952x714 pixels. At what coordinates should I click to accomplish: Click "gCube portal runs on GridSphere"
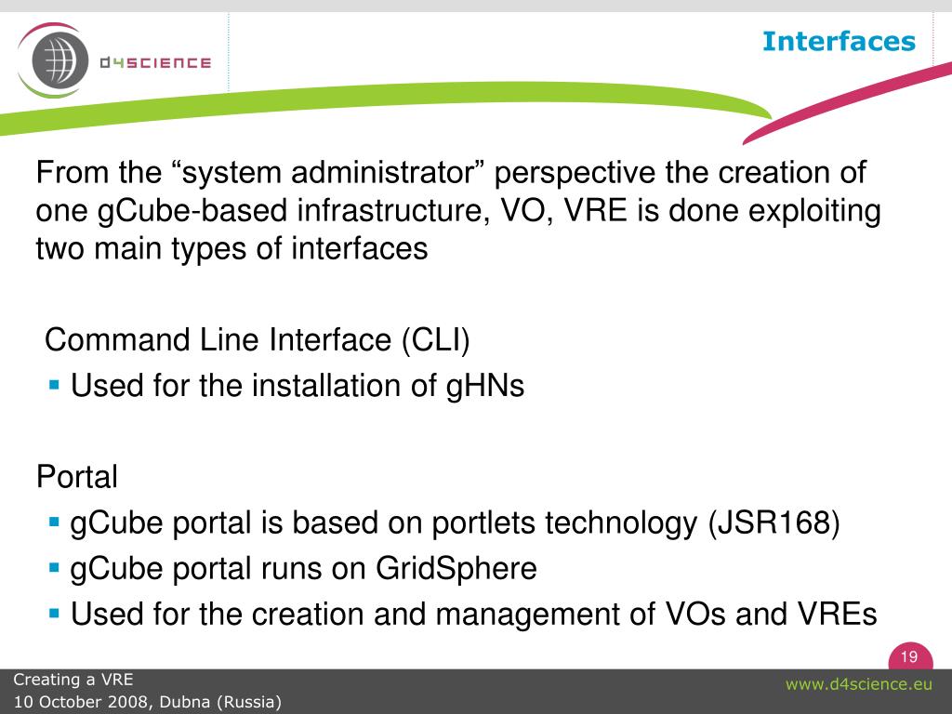(304, 569)
